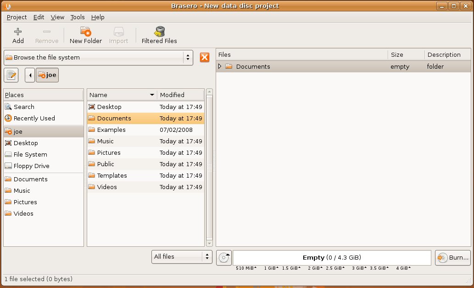Click the disc refresh icon button

[224, 257]
